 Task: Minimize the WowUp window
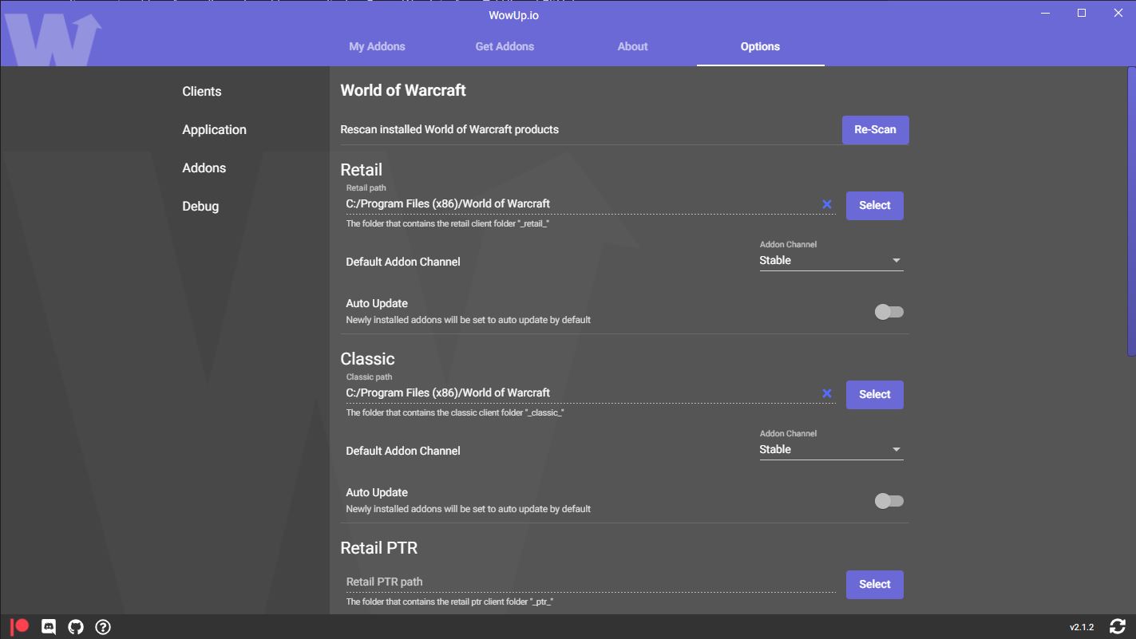click(1045, 13)
